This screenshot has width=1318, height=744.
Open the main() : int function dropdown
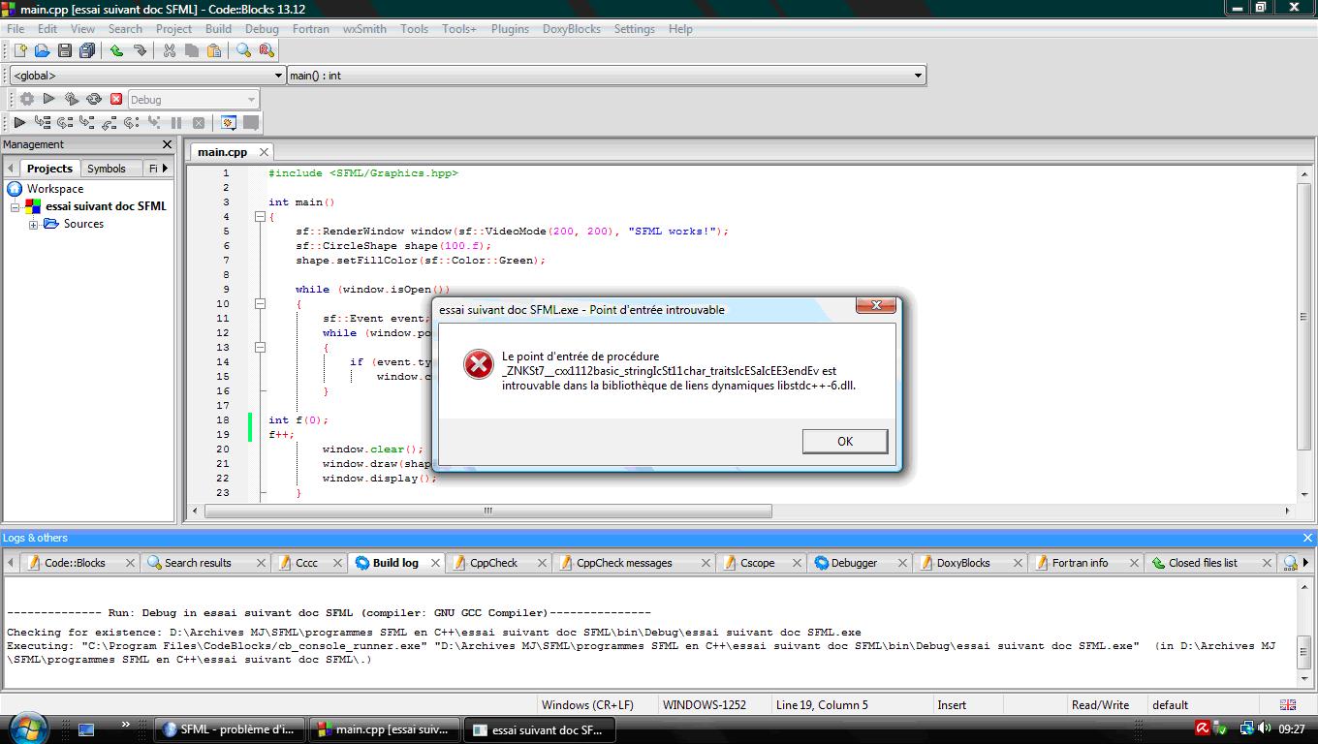919,75
